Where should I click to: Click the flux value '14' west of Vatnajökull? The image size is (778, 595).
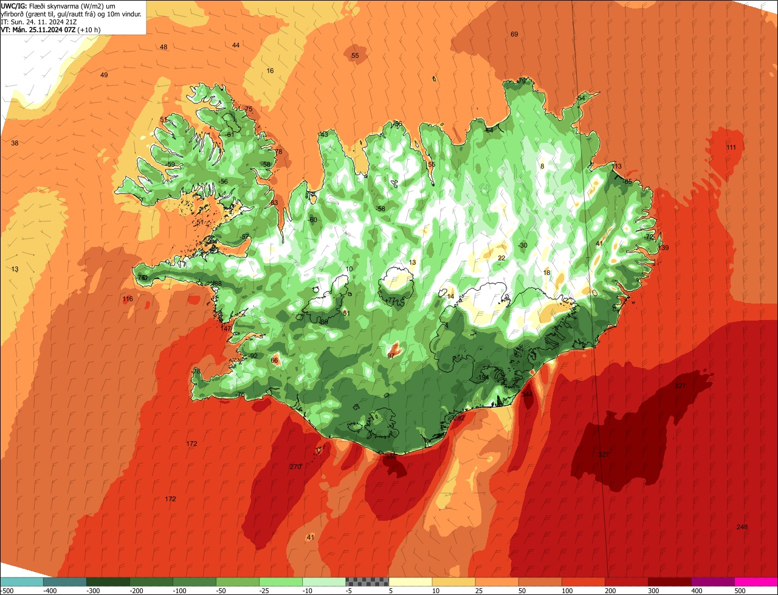coord(450,296)
